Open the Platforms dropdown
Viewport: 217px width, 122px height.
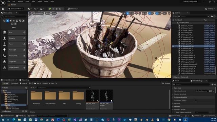tap(73, 9)
